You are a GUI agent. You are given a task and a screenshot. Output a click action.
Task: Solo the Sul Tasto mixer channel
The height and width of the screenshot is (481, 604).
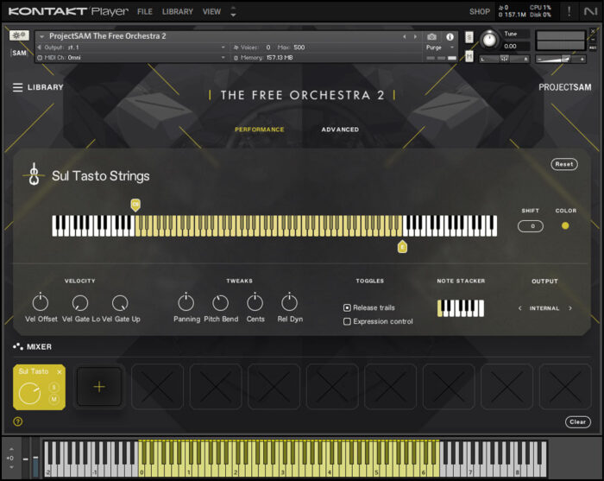point(53,388)
